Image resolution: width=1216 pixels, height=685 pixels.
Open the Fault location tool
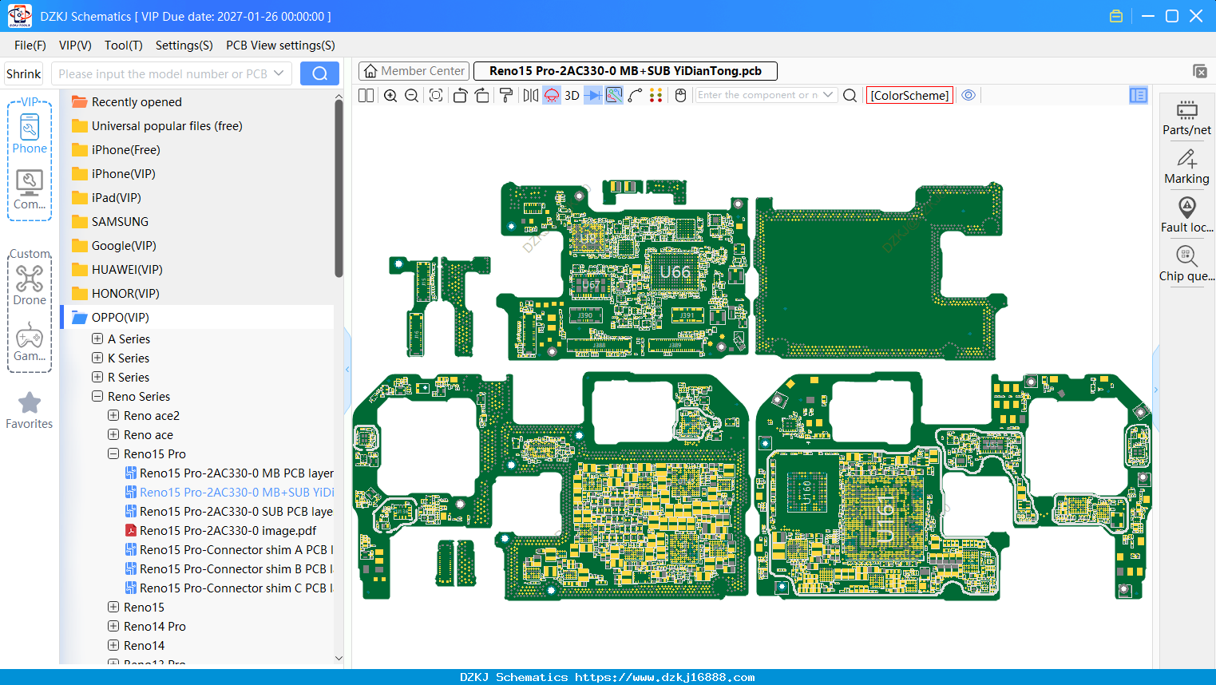click(x=1186, y=216)
